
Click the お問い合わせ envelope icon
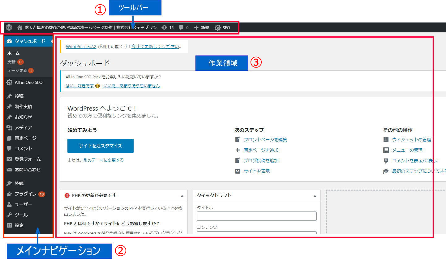tap(9, 170)
